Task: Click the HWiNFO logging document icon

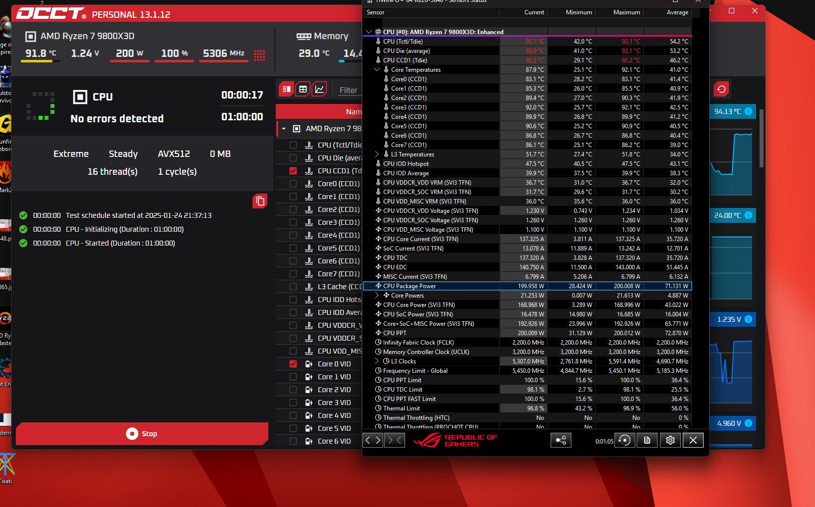Action: (647, 440)
